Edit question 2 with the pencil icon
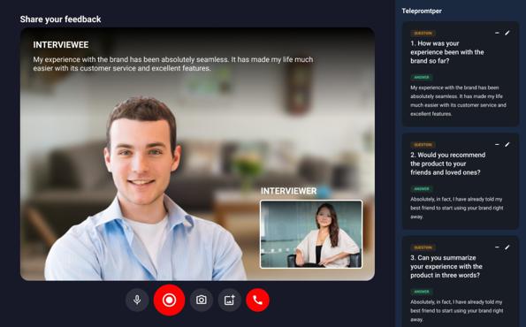The image size is (526, 327). pyautogui.click(x=507, y=145)
